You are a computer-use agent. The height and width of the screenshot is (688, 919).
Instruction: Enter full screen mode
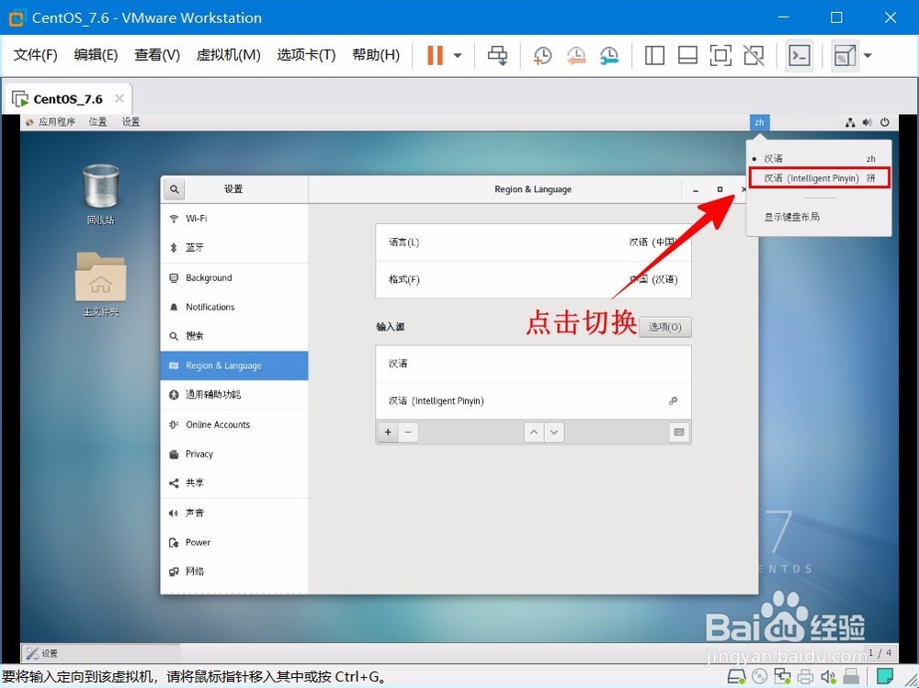[720, 56]
